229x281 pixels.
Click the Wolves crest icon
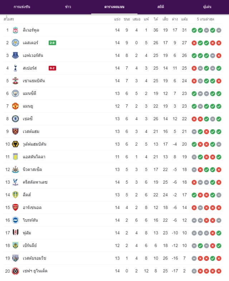pos(15,144)
